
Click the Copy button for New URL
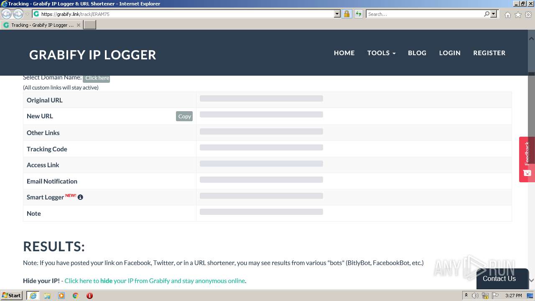click(x=184, y=116)
